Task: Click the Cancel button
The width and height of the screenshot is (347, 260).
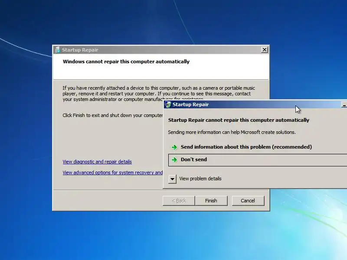Action: click(x=248, y=201)
